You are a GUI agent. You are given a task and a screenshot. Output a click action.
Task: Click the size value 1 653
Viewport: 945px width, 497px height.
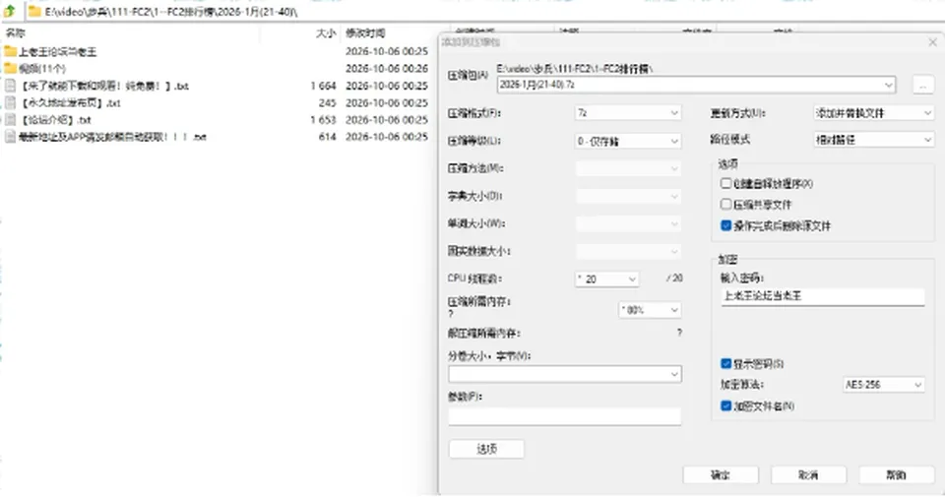(323, 120)
